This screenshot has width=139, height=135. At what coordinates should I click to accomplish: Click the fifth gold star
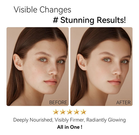point(83,112)
